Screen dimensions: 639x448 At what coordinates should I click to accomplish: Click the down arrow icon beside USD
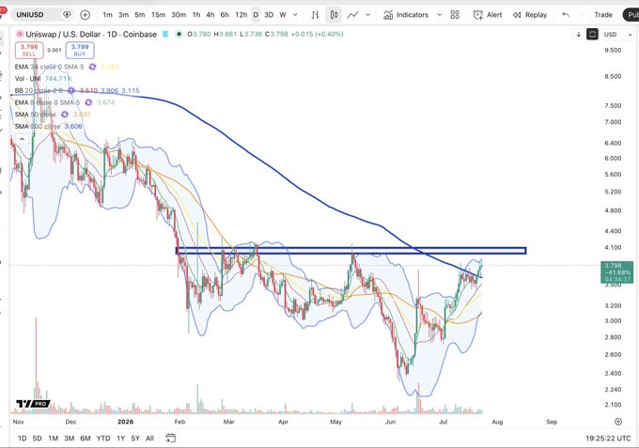578,35
